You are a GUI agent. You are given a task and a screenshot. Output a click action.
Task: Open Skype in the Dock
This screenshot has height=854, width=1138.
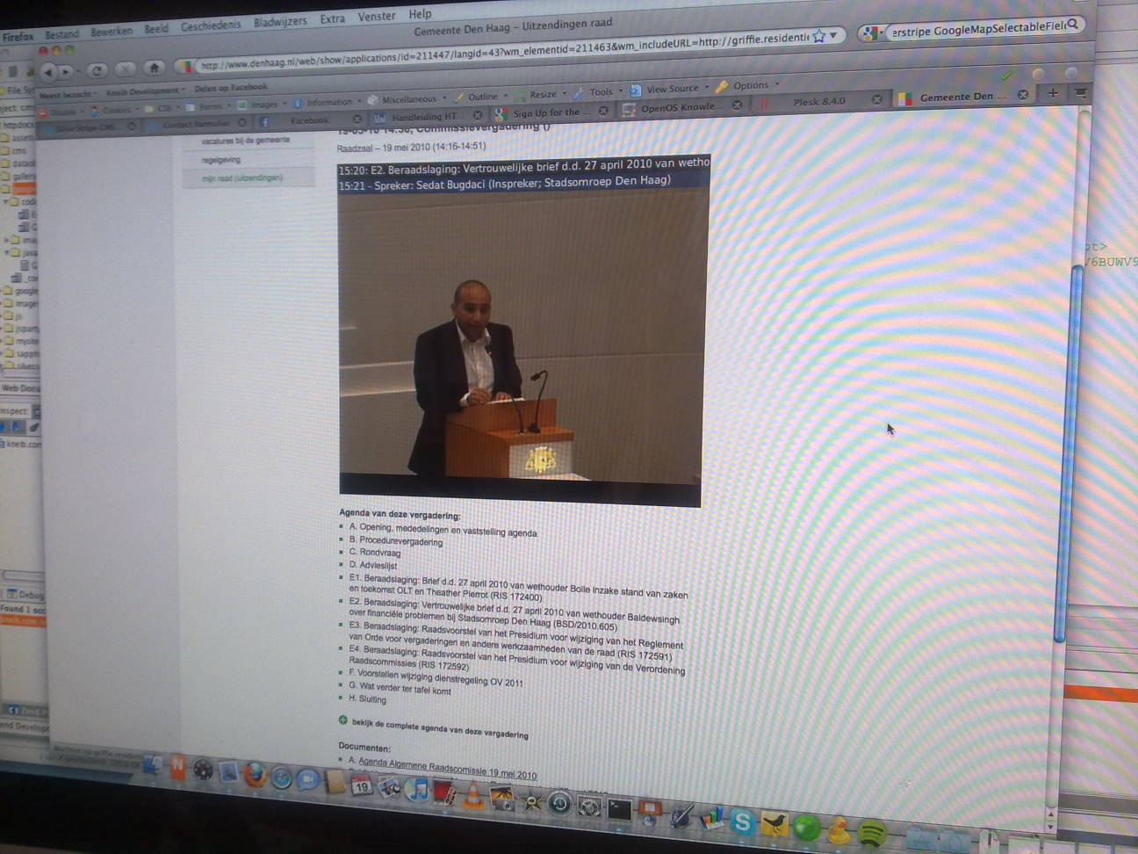[x=743, y=821]
